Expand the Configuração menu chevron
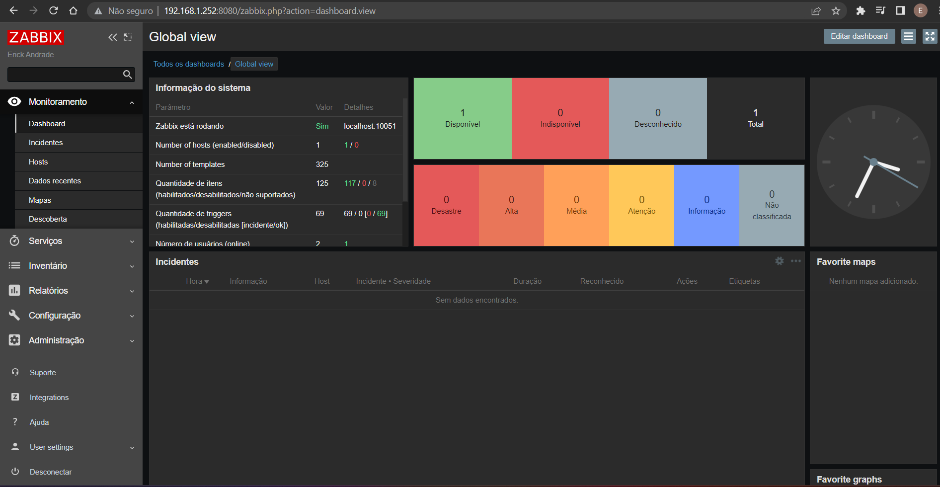This screenshot has height=487, width=940. click(132, 316)
